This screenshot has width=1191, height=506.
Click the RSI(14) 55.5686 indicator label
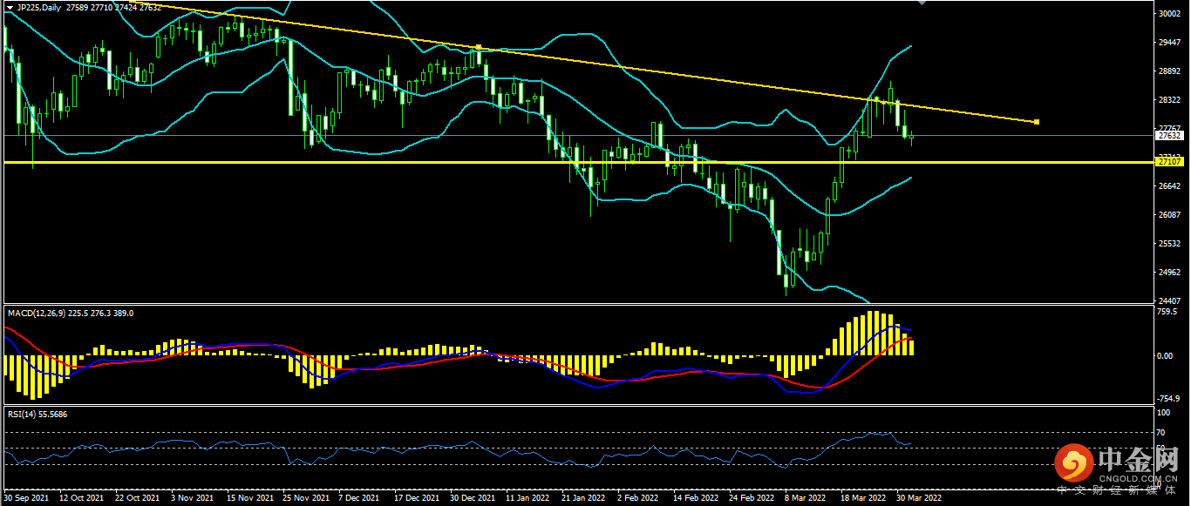[37, 415]
